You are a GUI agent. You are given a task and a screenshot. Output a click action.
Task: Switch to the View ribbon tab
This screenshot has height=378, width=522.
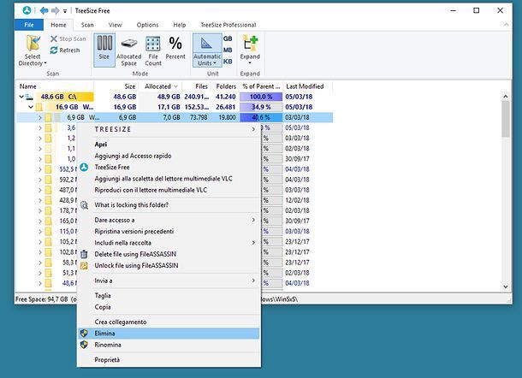(x=115, y=25)
